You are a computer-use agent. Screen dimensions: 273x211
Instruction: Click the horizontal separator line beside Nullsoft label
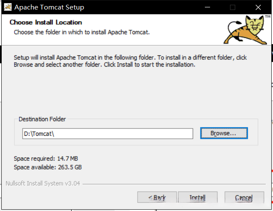pos(174,184)
